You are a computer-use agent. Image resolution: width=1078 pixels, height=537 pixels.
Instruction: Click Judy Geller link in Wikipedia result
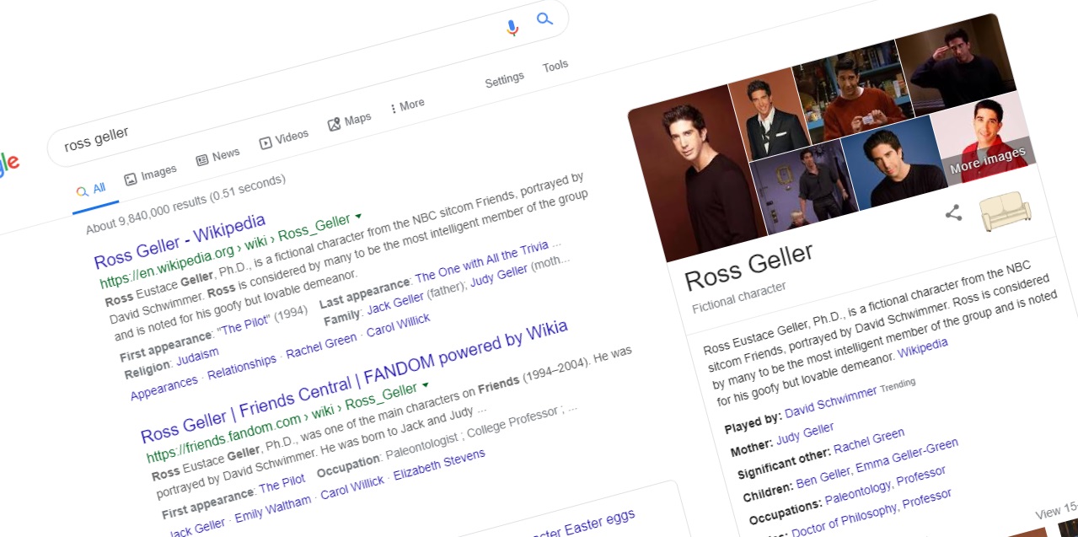(x=498, y=275)
